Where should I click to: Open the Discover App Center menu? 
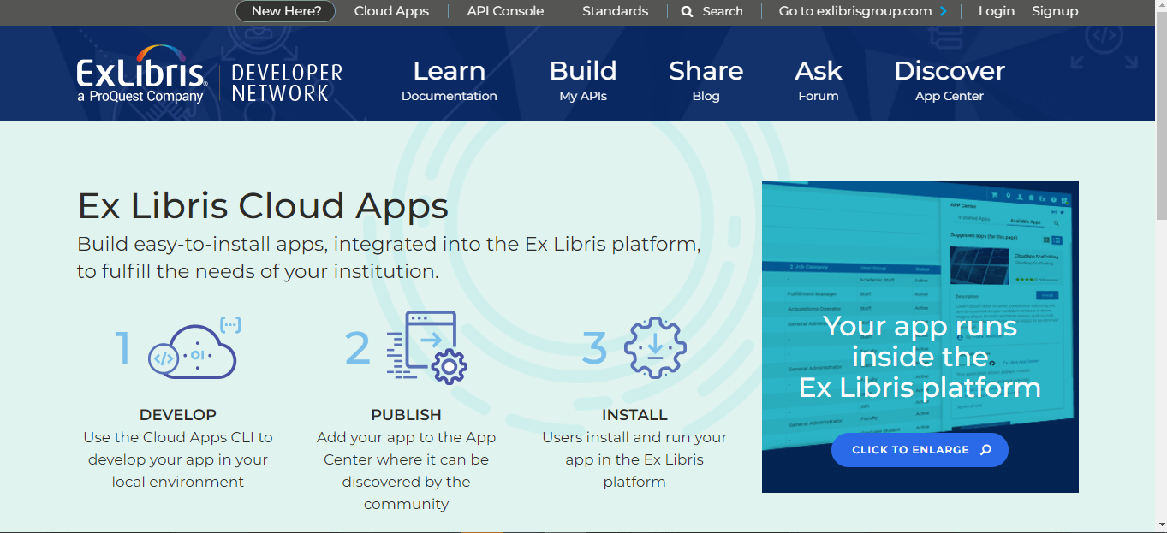[949, 80]
